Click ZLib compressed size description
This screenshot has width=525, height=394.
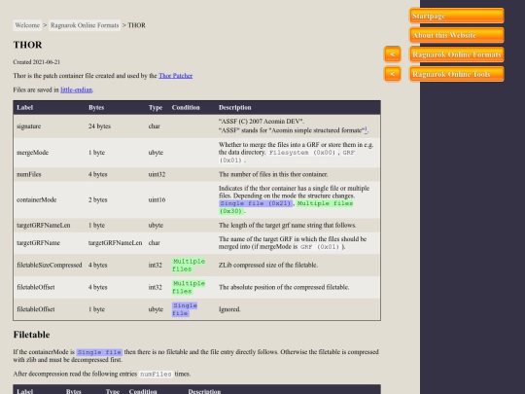click(268, 265)
